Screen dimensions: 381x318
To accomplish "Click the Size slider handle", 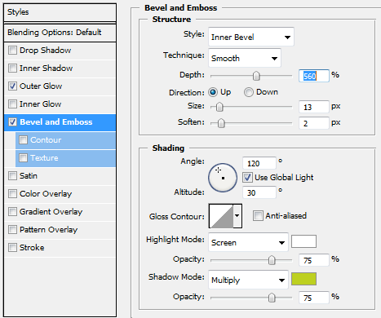I will tap(219, 107).
